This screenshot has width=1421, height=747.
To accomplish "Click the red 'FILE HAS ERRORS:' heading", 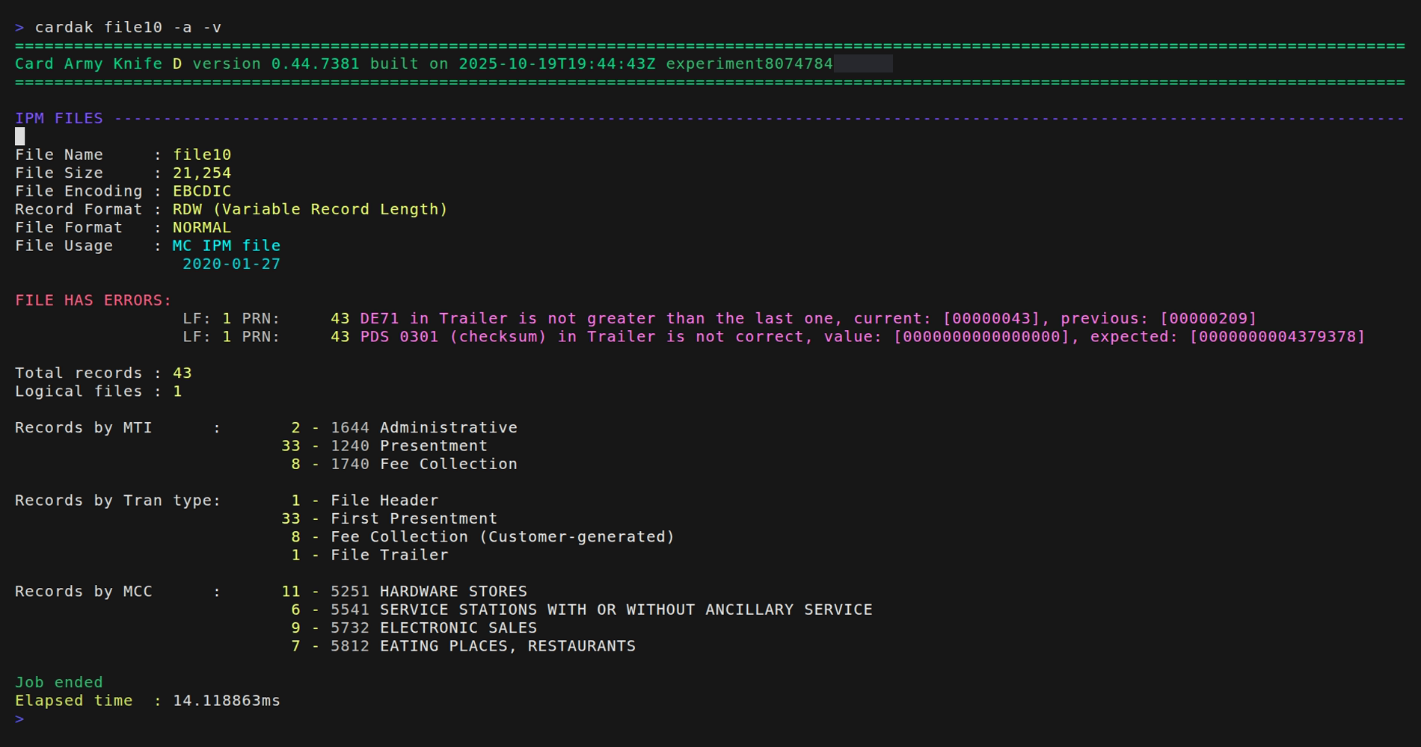I will [x=93, y=300].
